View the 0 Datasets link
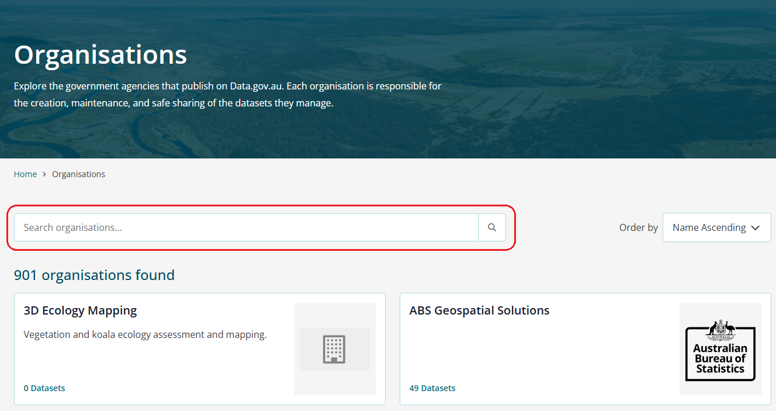 coord(44,388)
